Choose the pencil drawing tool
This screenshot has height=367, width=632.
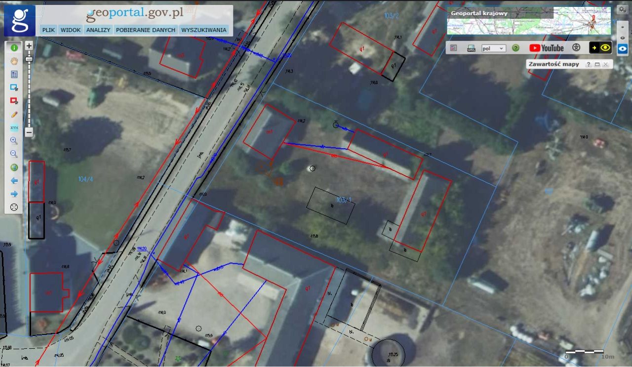pos(14,114)
